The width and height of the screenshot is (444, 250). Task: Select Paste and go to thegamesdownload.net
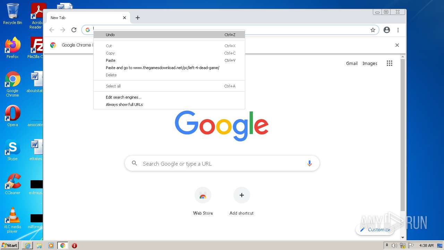point(169,68)
